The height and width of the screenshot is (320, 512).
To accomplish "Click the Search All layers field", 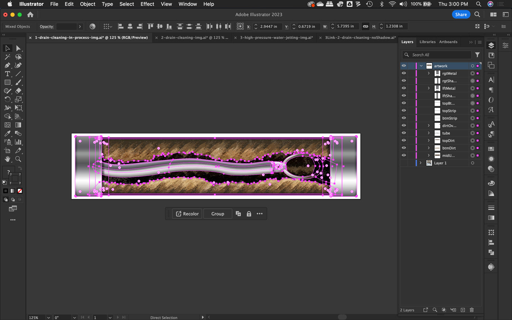I will (x=437, y=55).
